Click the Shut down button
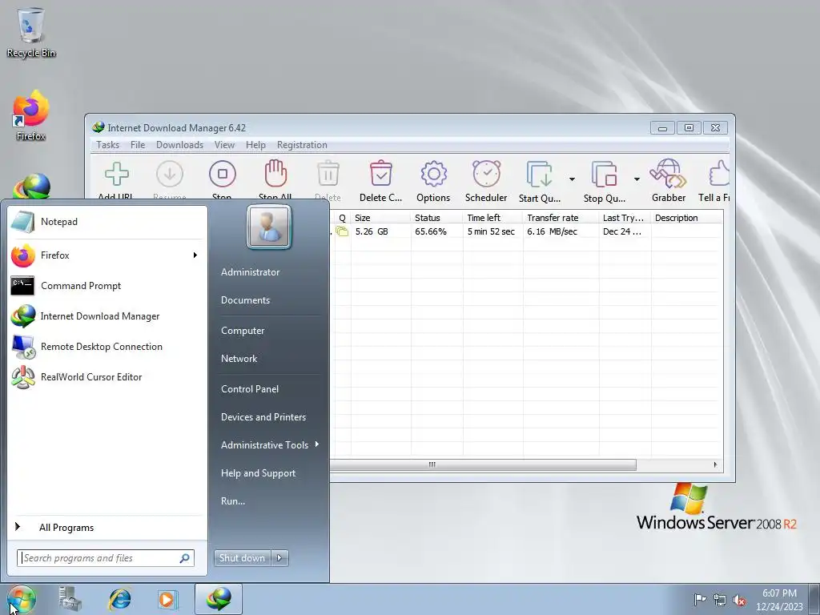Screen dimensions: 820x615 coord(242,558)
